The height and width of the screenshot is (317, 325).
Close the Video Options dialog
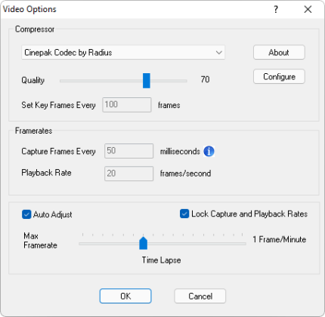click(x=308, y=10)
